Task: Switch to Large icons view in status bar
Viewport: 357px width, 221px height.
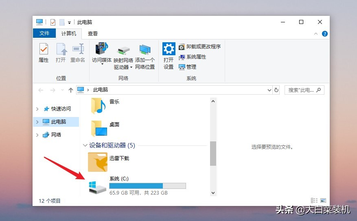Action: [x=323, y=201]
